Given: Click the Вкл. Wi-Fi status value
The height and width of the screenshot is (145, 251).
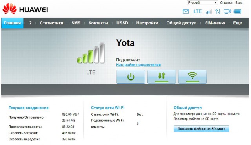Looking at the screenshot, I should coord(140,114).
